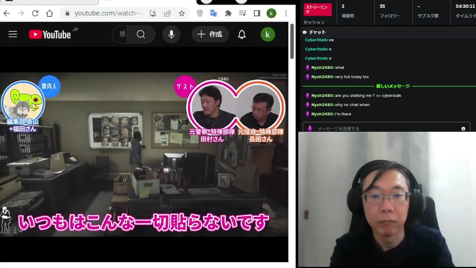Click the フォロワー follower count stat
Viewport: 476px width, 268px height.
(x=390, y=10)
